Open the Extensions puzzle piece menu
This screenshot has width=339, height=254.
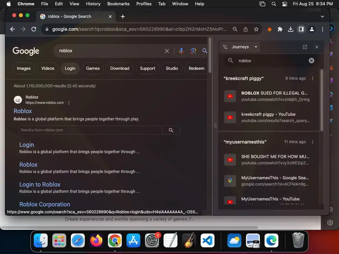280,29
